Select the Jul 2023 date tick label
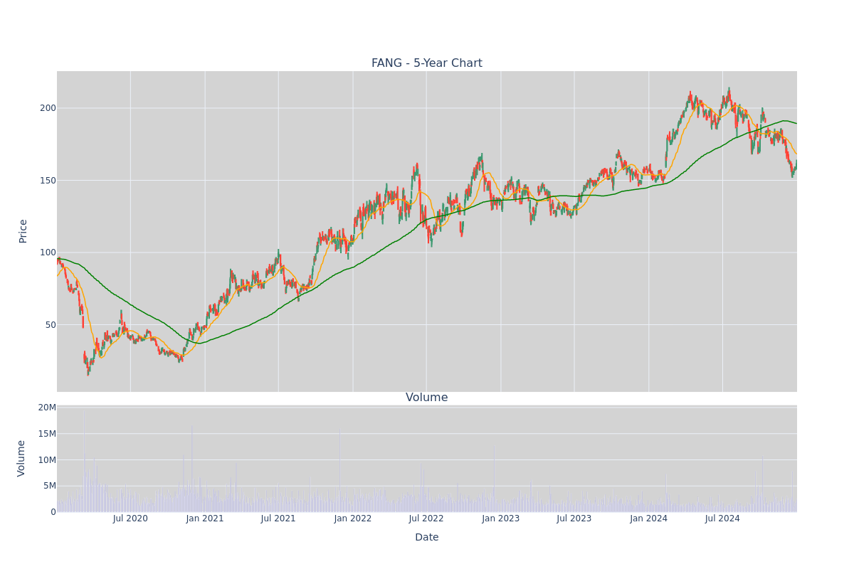 (x=574, y=519)
